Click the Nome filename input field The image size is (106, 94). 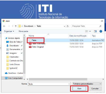click(49, 84)
